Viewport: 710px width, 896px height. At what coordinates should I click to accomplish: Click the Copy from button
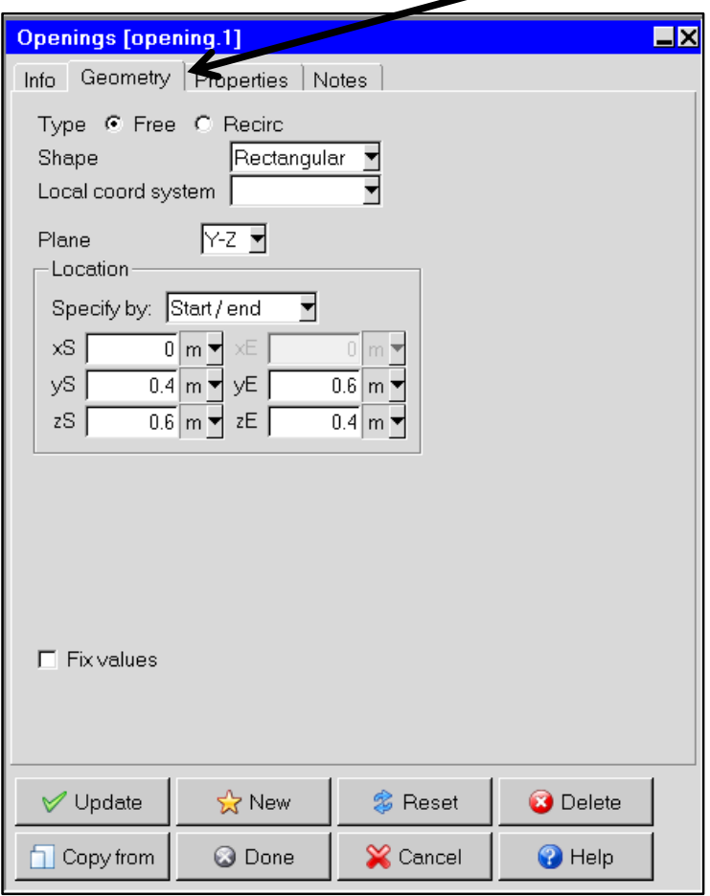point(92,857)
